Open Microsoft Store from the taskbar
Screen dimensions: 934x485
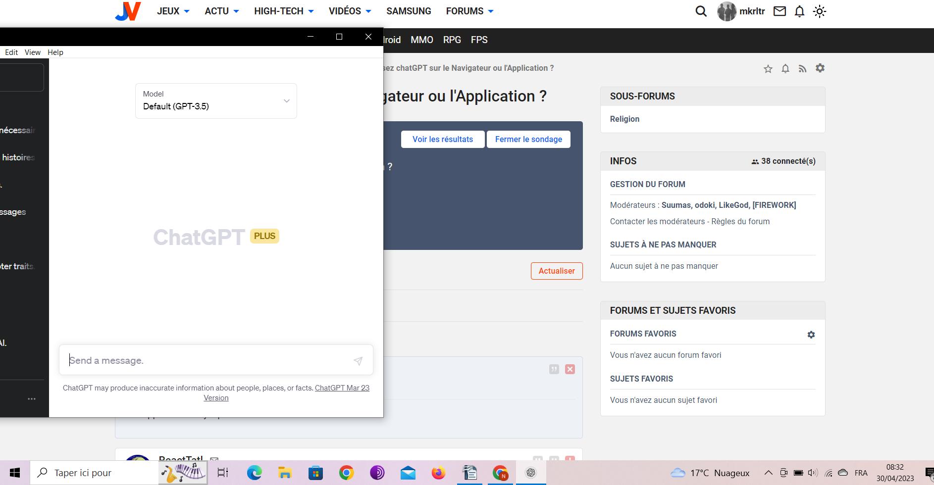pyautogui.click(x=315, y=473)
